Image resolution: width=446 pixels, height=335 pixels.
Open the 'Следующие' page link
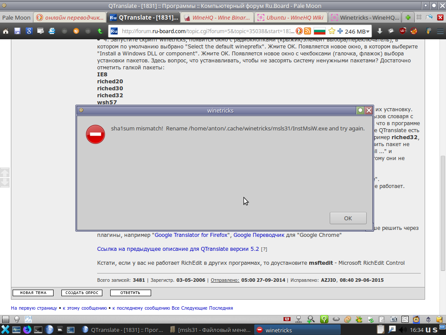tap(194, 308)
